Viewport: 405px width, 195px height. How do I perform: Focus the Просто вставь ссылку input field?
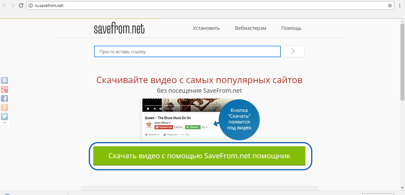(x=187, y=51)
